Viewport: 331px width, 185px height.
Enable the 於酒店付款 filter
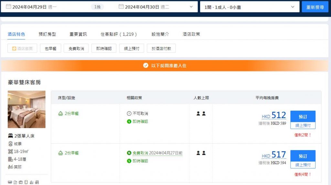[x=161, y=49]
